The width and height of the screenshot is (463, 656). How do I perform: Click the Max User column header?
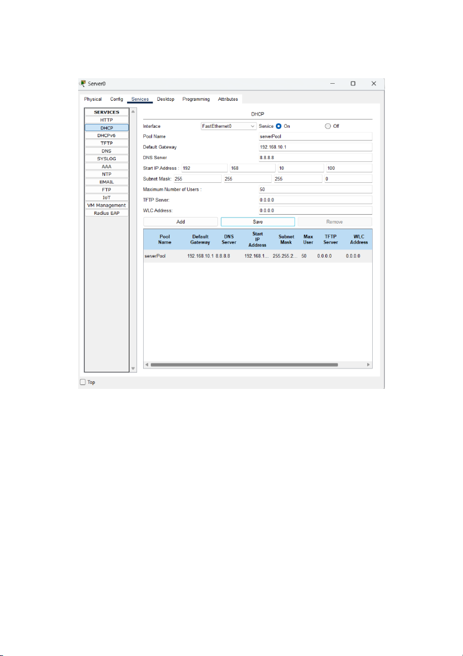pyautogui.click(x=308, y=239)
